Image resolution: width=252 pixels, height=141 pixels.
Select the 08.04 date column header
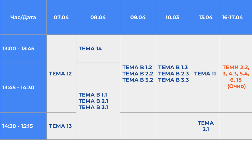click(98, 17)
